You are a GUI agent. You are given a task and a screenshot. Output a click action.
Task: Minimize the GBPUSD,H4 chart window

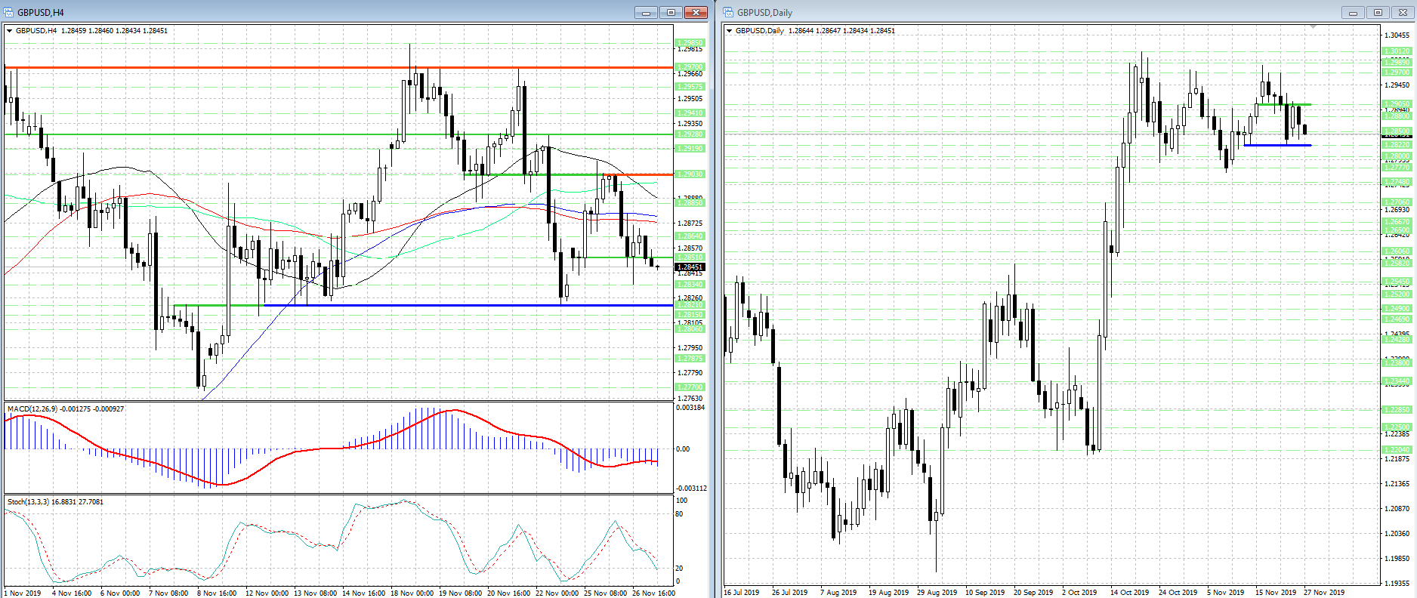point(646,12)
